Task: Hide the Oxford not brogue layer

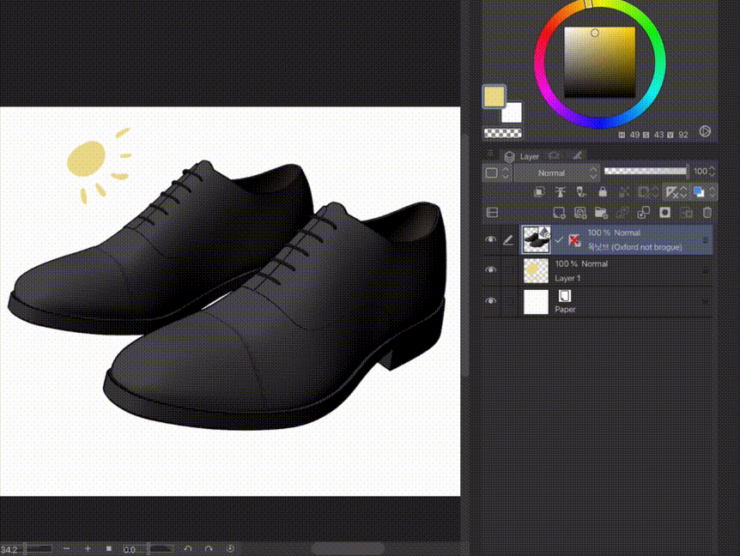Action: [x=491, y=239]
